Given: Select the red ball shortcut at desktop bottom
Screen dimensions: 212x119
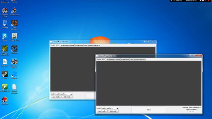Looking at the screenshot, I should point(5,100).
